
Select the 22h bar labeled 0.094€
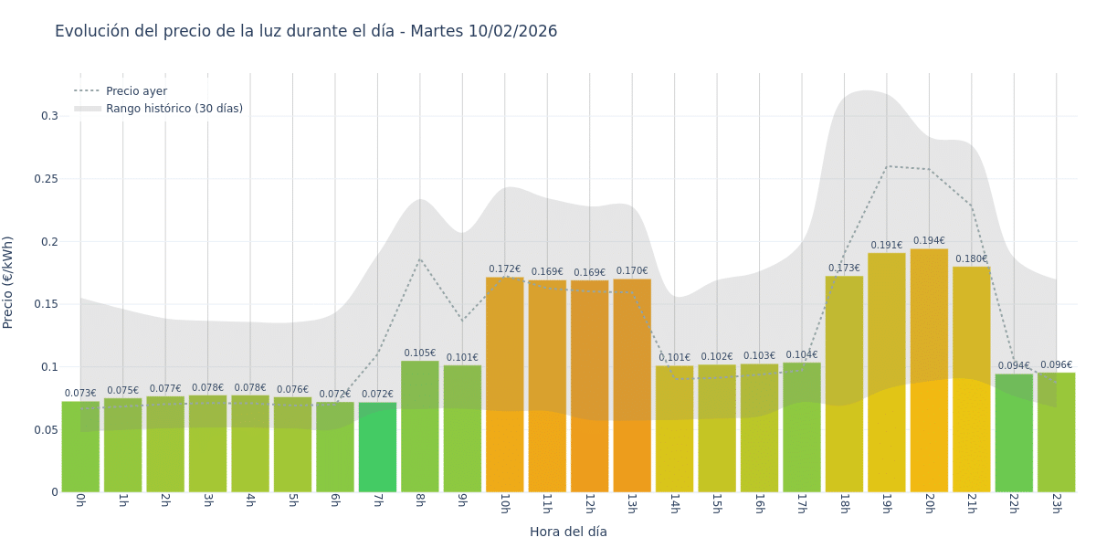click(1014, 433)
